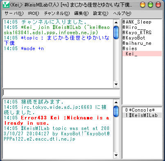165x161 pixels.
Task: Open the サーバ(S) menu
Action: click(14, 13)
